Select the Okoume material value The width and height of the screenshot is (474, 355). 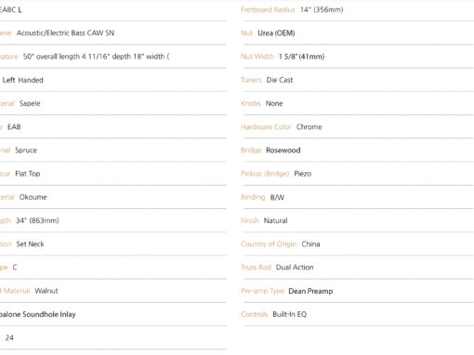click(x=33, y=197)
